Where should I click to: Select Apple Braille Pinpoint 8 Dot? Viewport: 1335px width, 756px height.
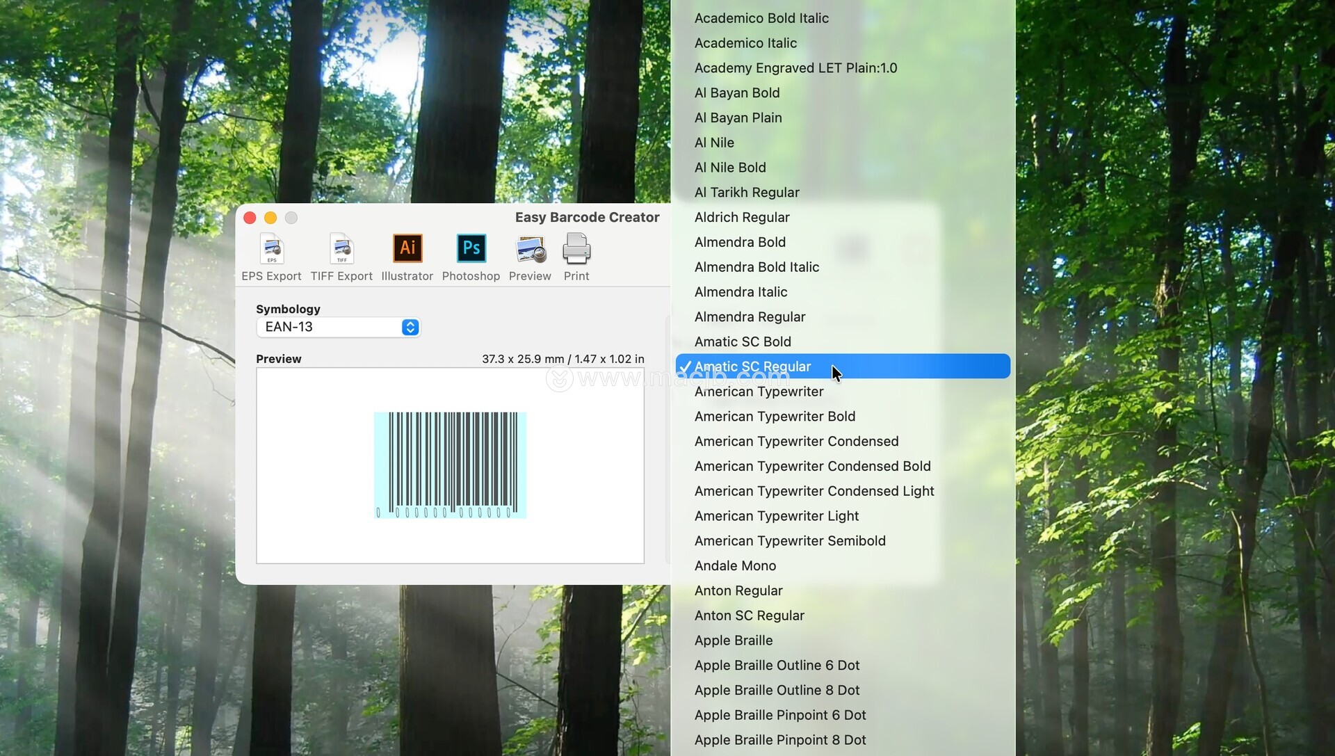780,740
